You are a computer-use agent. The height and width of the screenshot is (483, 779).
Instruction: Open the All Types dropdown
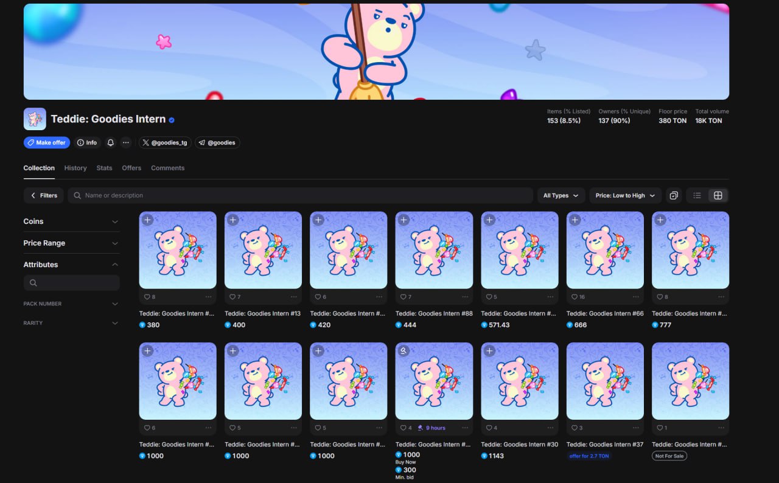click(x=561, y=195)
